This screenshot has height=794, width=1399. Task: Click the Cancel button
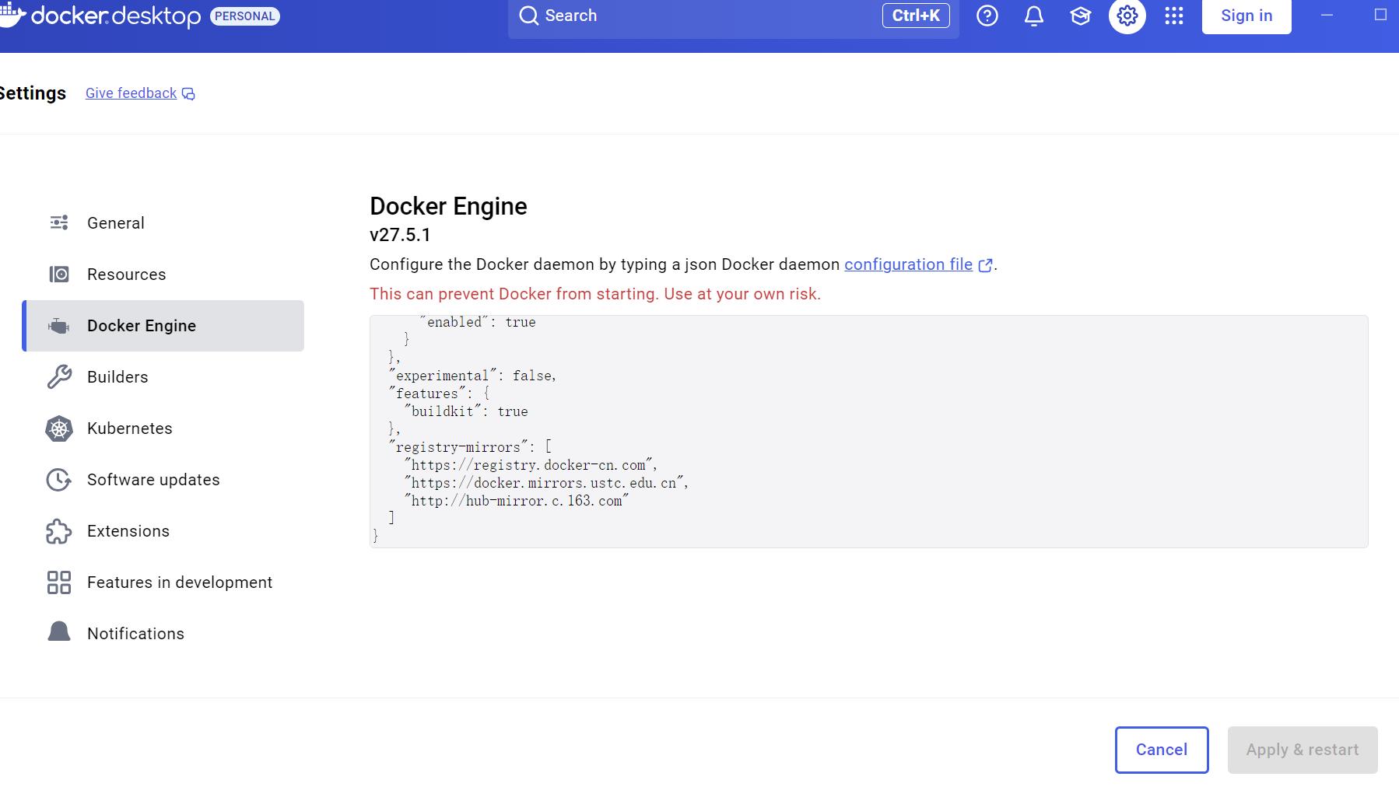pos(1162,750)
